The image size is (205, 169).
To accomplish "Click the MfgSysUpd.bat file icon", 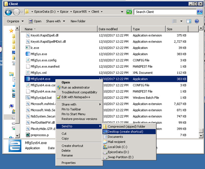I will click(28, 97).
